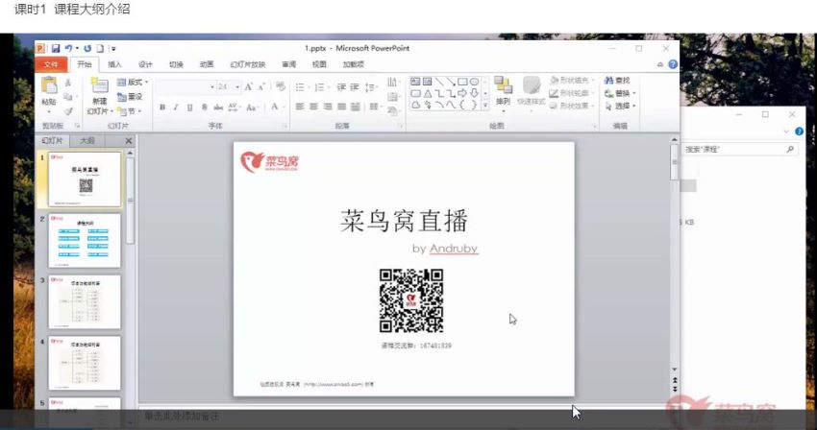Undo the last action
This screenshot has width=817, height=430.
tap(69, 48)
